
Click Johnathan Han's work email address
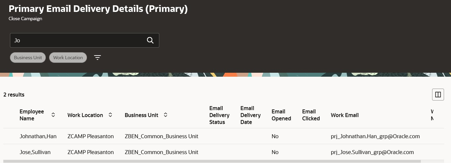tap(375, 136)
